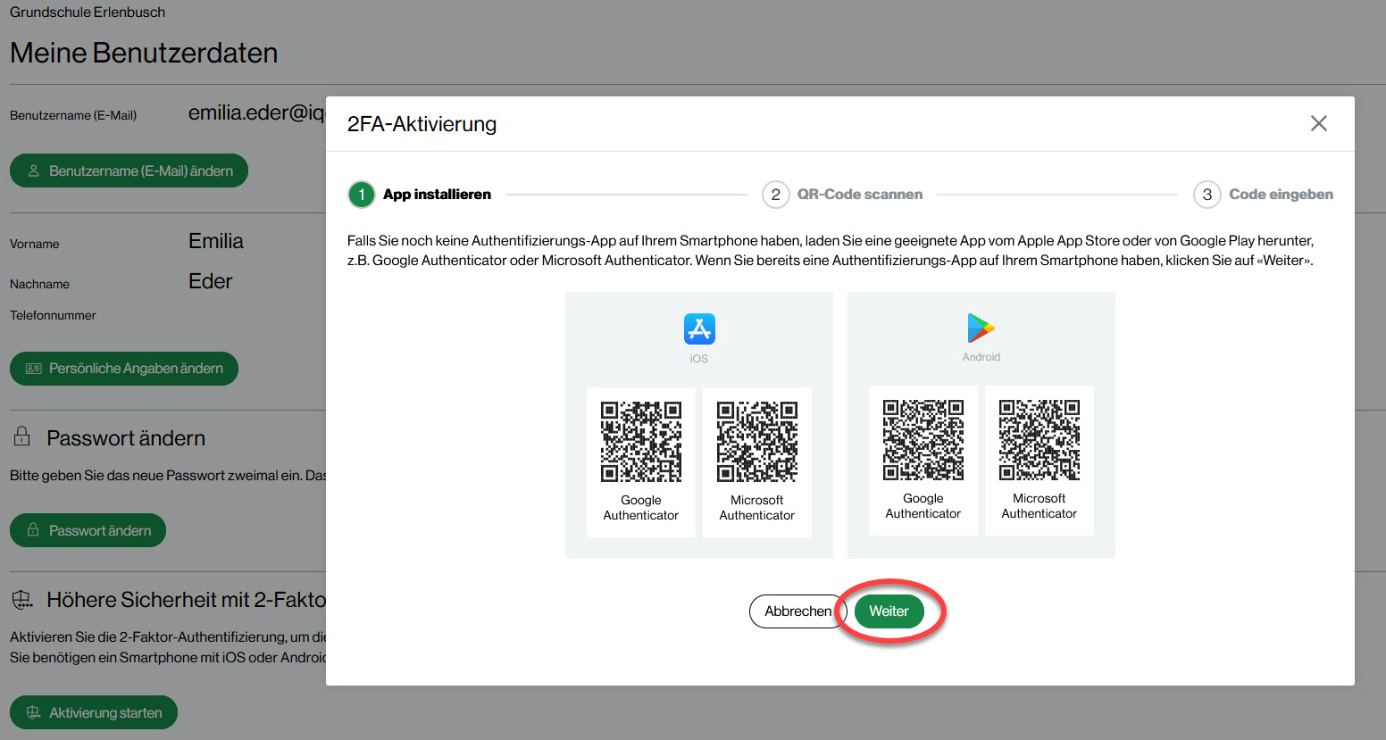
Task: Select step 3 circle Code eingeben
Action: click(x=1206, y=195)
